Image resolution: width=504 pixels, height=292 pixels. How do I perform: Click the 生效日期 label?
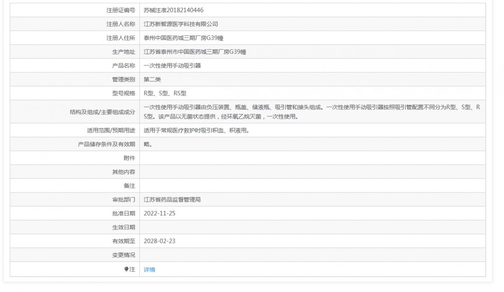[x=124, y=227]
